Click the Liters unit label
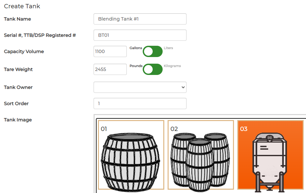Image resolution: width=306 pixels, height=193 pixels. [168, 48]
